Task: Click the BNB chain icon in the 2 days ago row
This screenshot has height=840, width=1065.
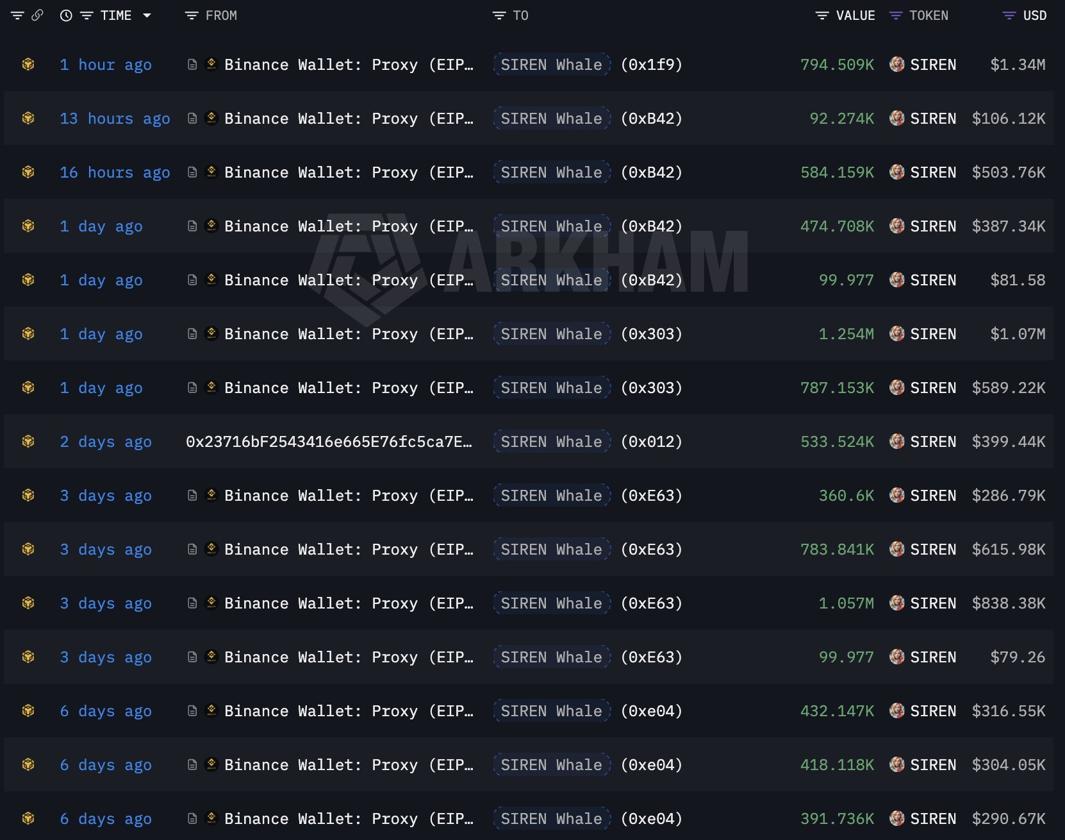Action: click(x=28, y=441)
